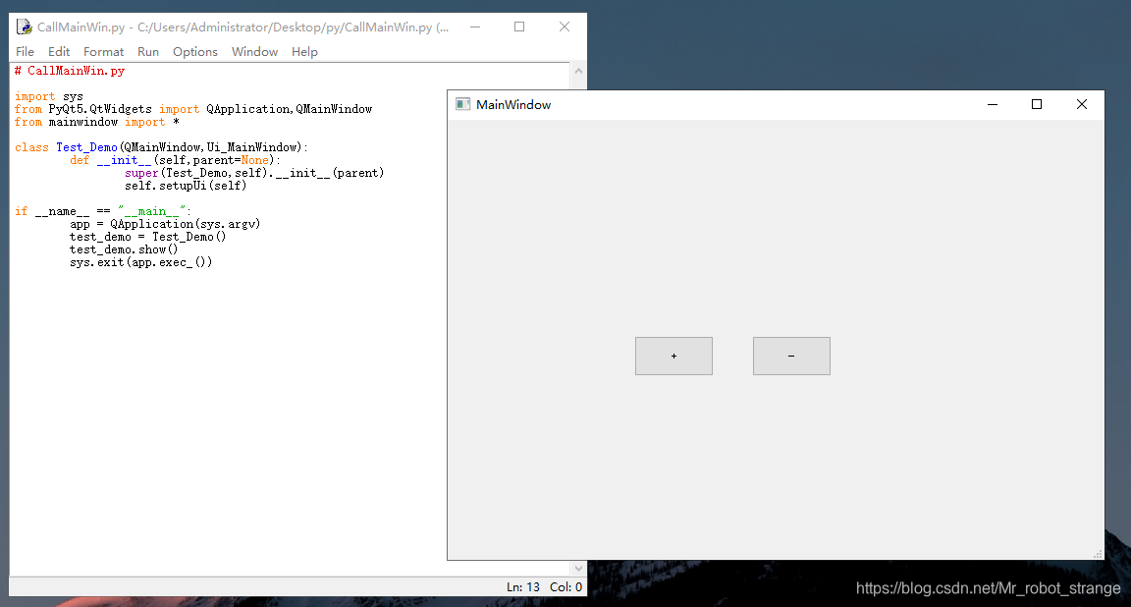Click the minus button in MainWindow
Screen dimensions: 1131x607
(x=791, y=356)
